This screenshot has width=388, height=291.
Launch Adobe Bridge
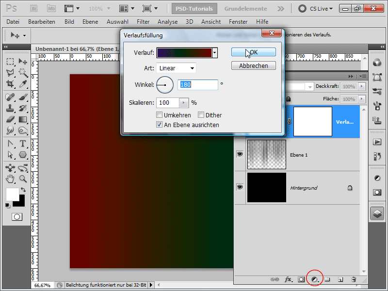pos(34,9)
